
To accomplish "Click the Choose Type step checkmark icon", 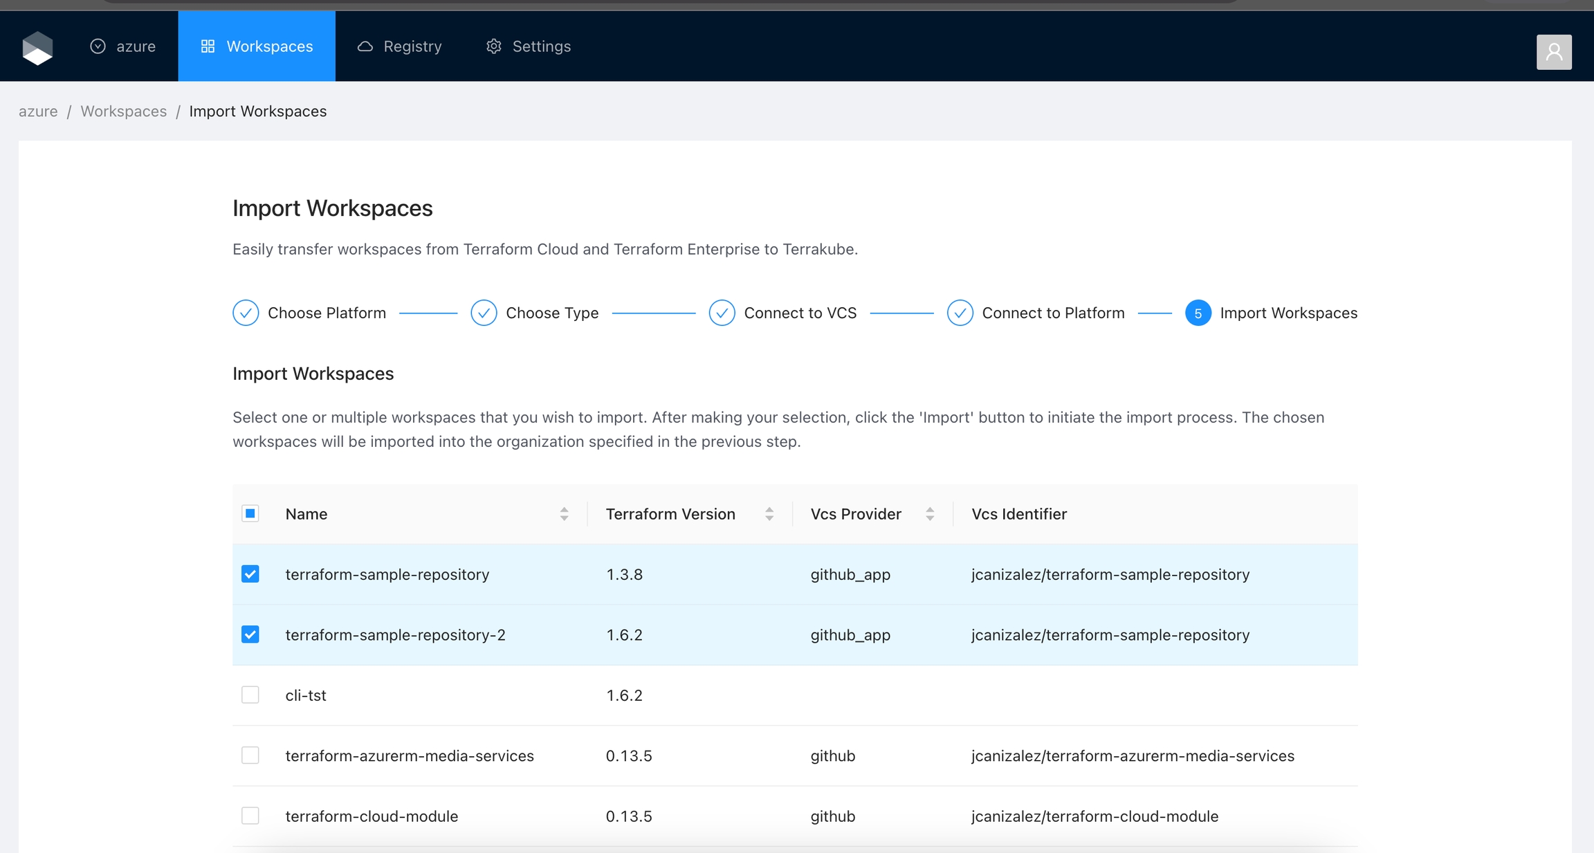I will click(x=484, y=313).
